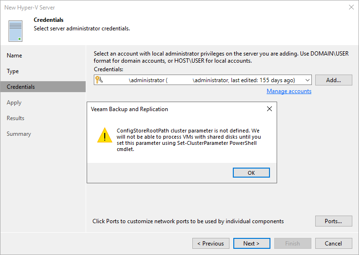Viewport: 359px width, 255px height.
Task: Click the key credentials icon
Action: click(99, 80)
